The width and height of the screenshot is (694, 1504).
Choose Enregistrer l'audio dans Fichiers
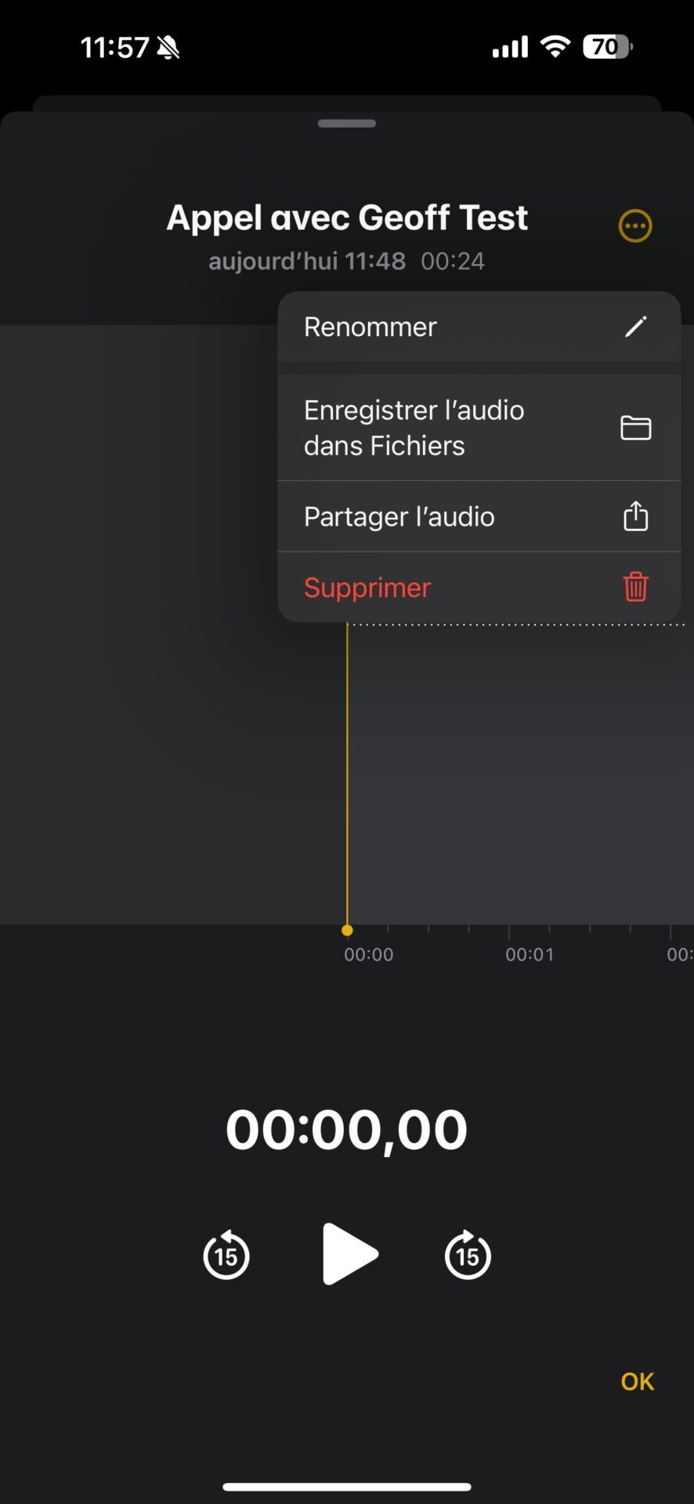pyautogui.click(x=479, y=428)
